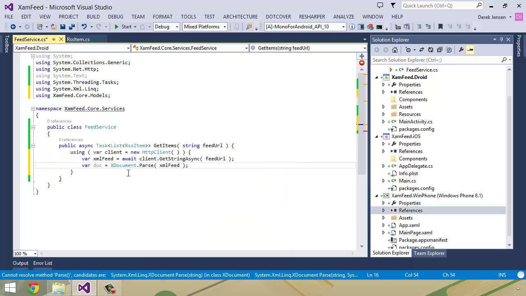
Task: Undo the last edit
Action: pyautogui.click(x=84, y=27)
